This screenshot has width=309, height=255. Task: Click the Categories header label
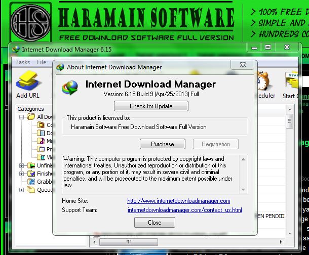pos(30,109)
